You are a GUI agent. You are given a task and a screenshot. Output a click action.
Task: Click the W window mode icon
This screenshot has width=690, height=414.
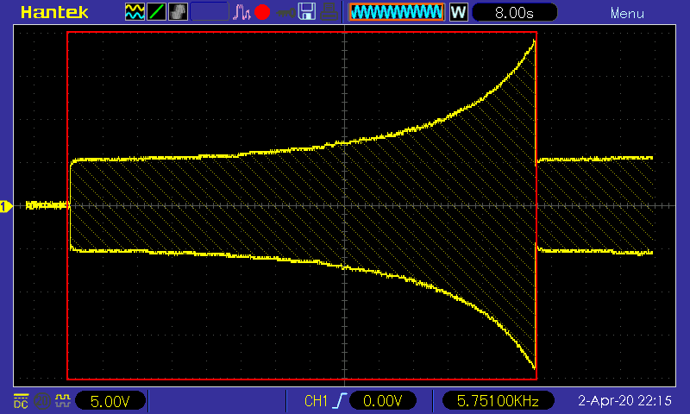[458, 12]
